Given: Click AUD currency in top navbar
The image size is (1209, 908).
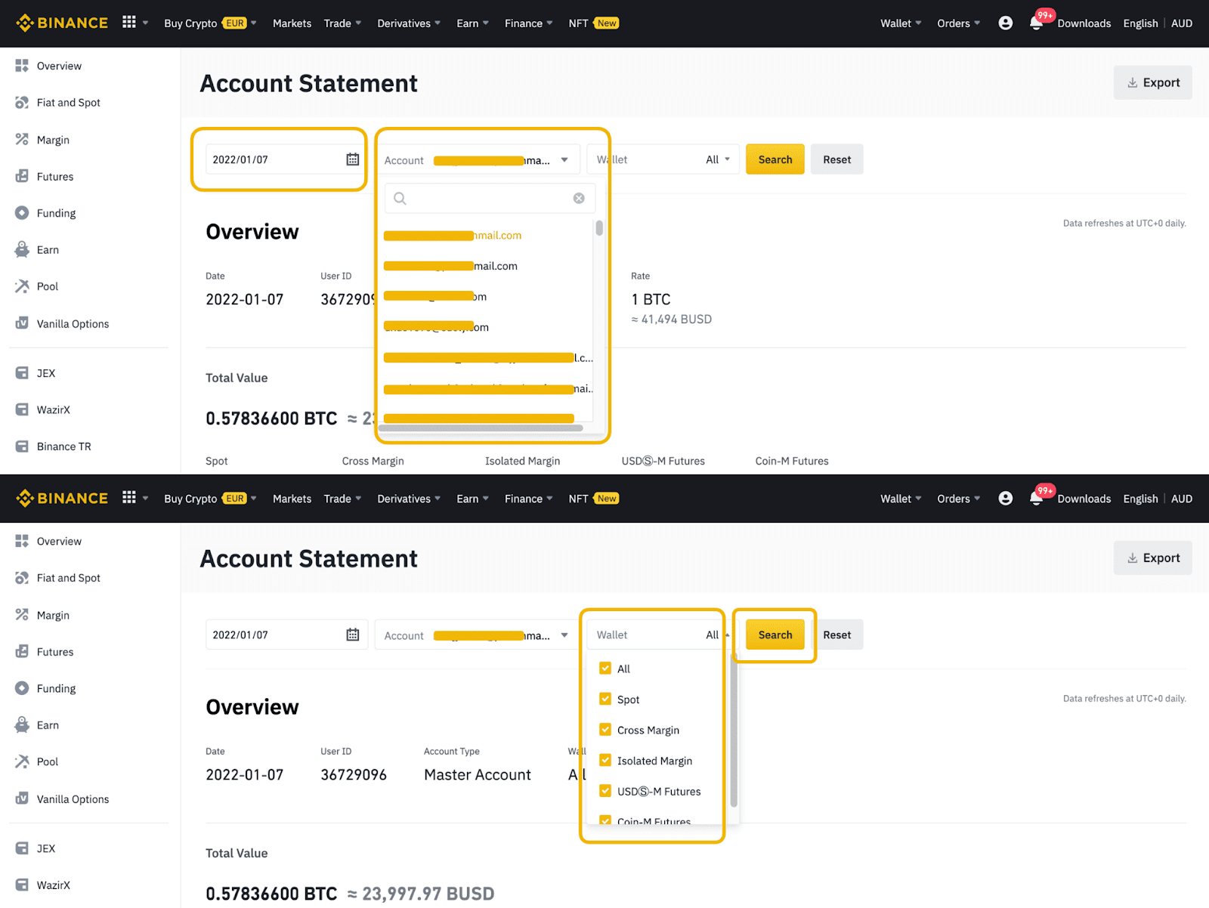Looking at the screenshot, I should (1182, 23).
